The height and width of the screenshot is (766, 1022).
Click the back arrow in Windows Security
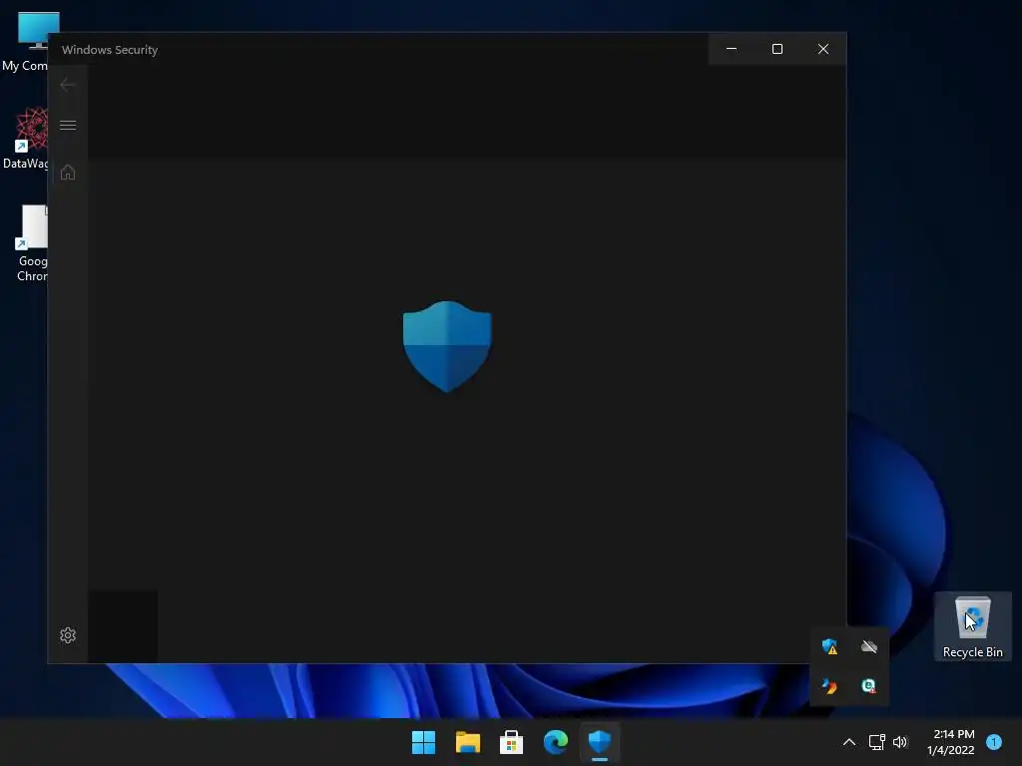67,85
